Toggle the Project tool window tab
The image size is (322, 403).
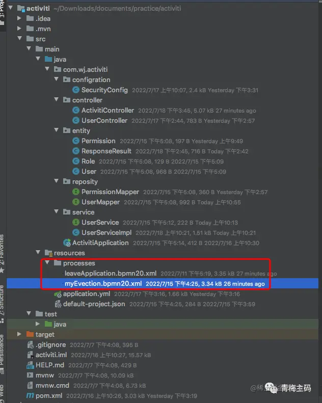[x=2, y=12]
